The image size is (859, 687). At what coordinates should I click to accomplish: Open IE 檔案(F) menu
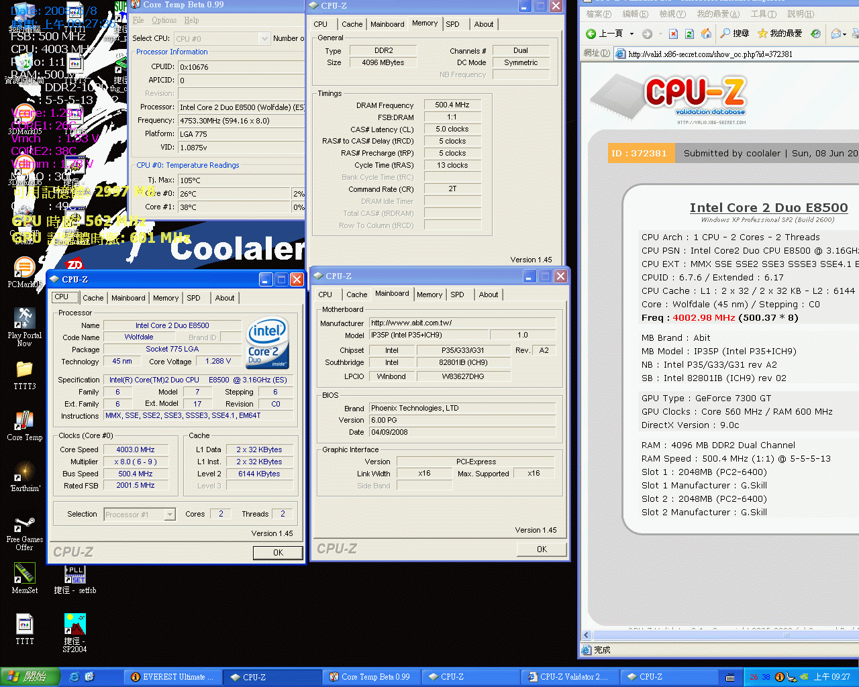tap(599, 14)
